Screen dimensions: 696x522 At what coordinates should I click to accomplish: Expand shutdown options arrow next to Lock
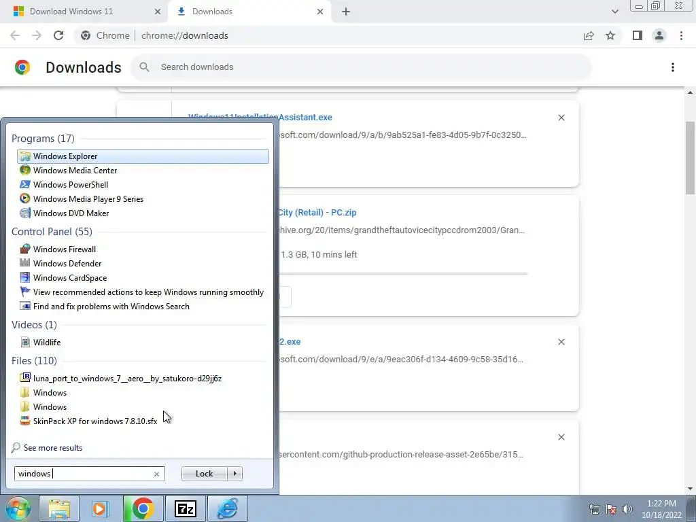(234, 474)
